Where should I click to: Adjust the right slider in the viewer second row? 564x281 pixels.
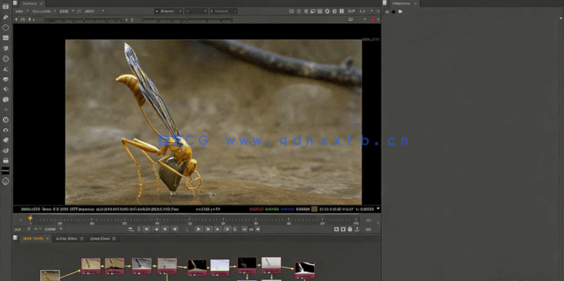pyautogui.click(x=187, y=20)
